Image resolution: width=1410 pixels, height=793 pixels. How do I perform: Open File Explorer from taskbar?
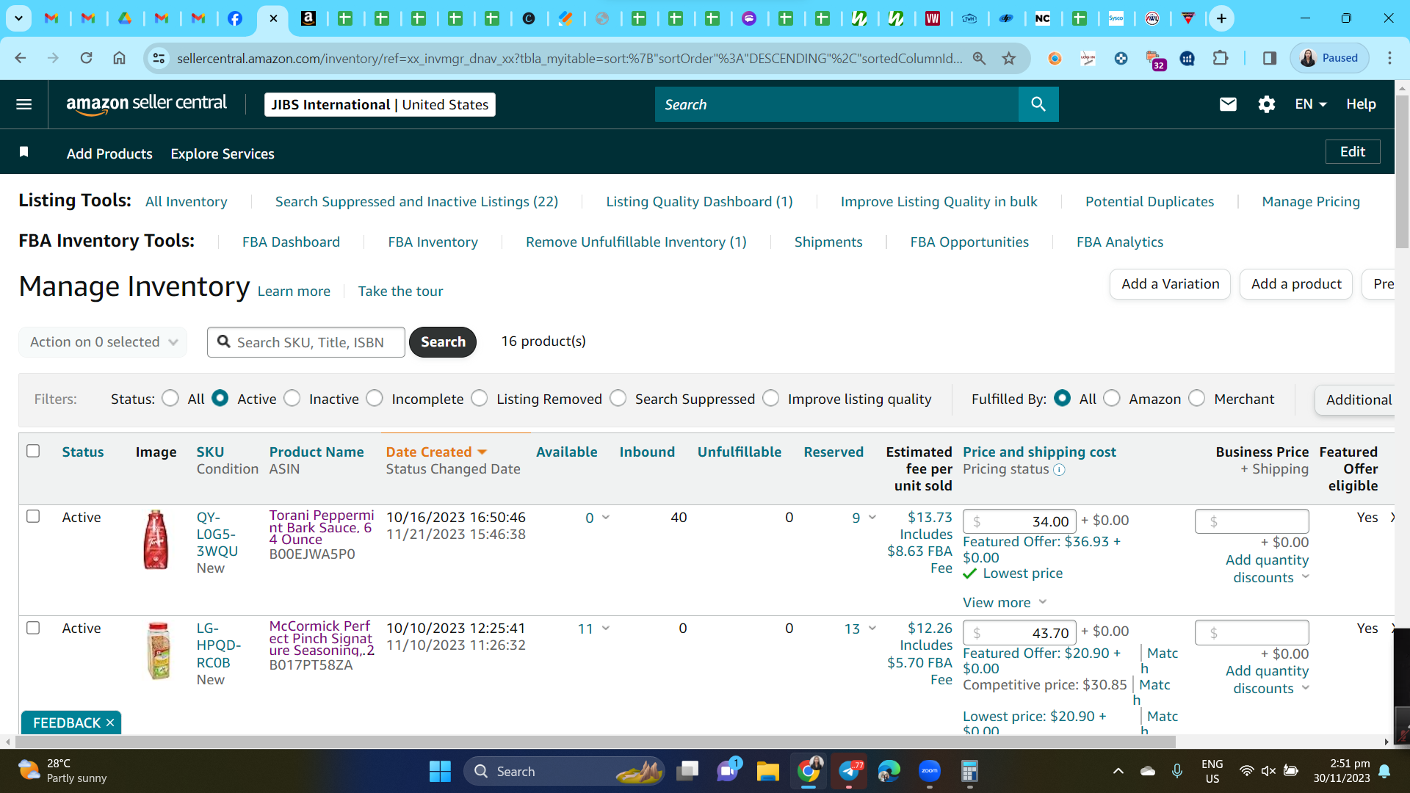pyautogui.click(x=767, y=771)
